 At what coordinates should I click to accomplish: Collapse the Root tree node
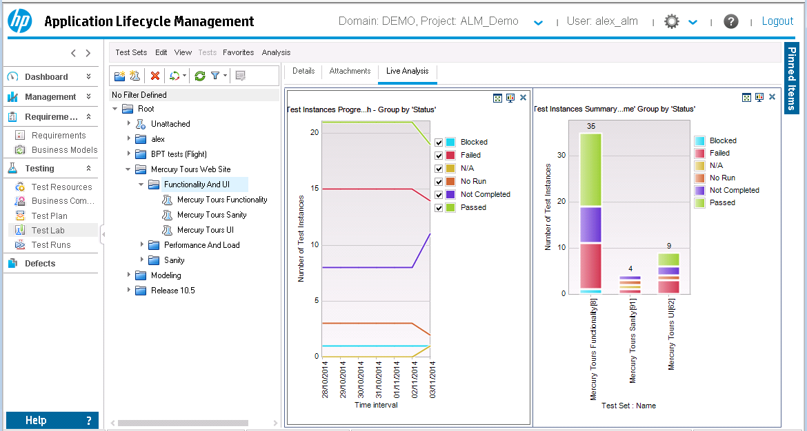(115, 109)
